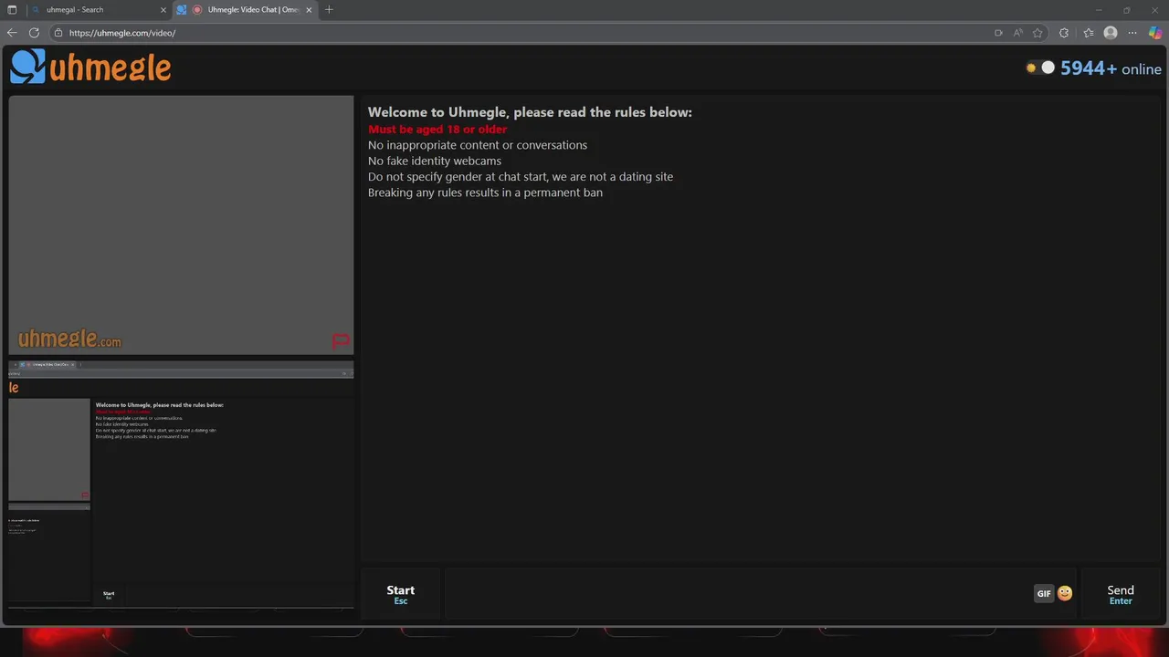Open the Read aloud feature
The height and width of the screenshot is (657, 1169).
1018,33
